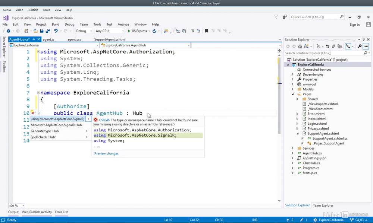Click the Save All toolbar icon
This screenshot has height=223, width=373.
coord(47,31)
